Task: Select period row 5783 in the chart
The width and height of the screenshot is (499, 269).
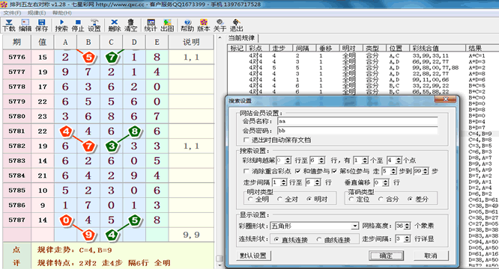Action: click(108, 161)
